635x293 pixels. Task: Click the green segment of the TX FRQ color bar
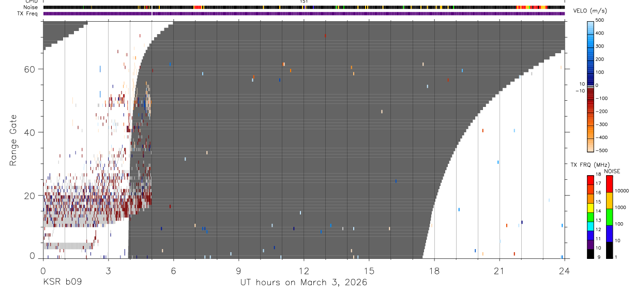coord(590,216)
